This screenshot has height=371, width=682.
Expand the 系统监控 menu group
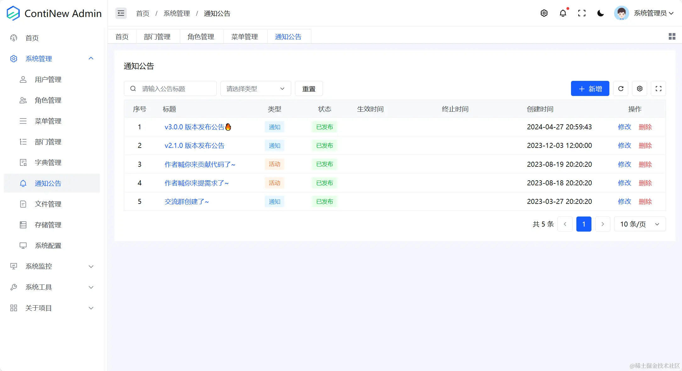pyautogui.click(x=38, y=266)
